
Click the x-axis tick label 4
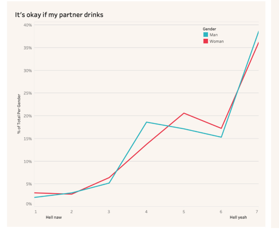[x=146, y=212]
